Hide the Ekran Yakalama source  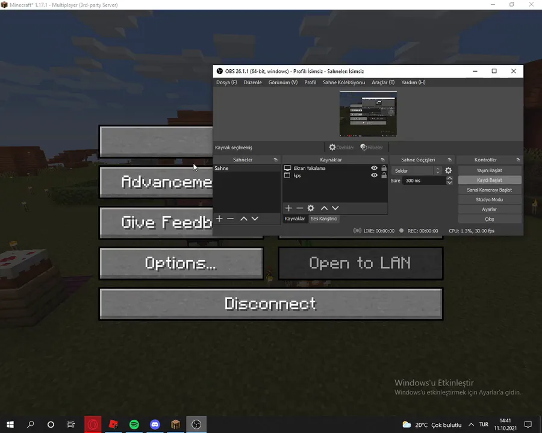[x=375, y=168]
